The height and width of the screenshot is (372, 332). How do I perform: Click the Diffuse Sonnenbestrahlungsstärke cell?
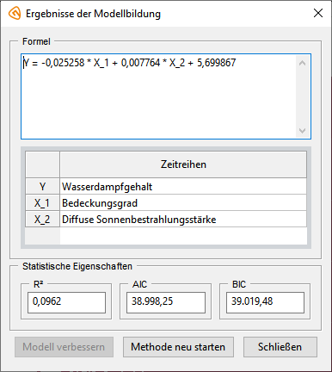(183, 220)
